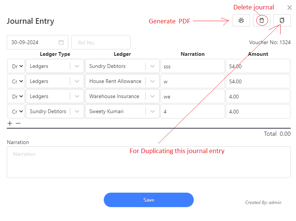Expand Ledger Type dropdown showing Sundry Debtors

(x=77, y=111)
